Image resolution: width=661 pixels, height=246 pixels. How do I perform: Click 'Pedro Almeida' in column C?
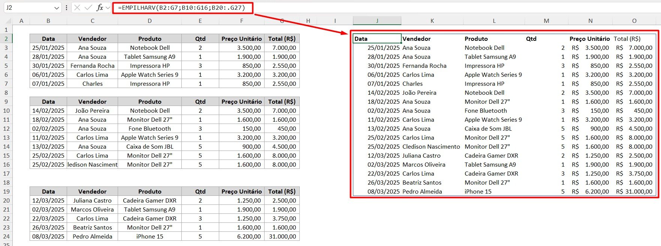coord(93,236)
